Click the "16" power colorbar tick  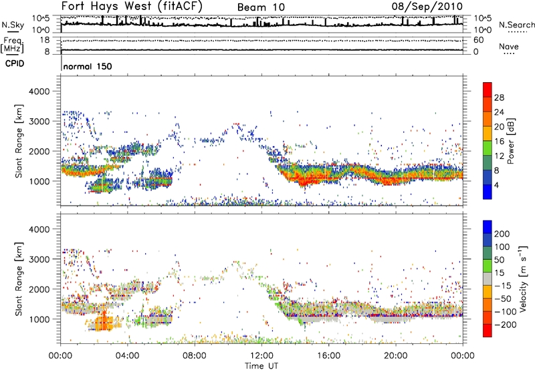click(499, 142)
